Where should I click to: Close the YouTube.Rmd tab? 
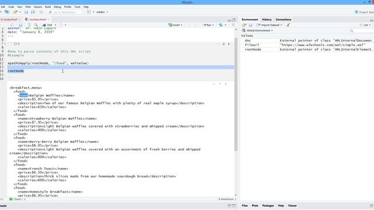49,19
